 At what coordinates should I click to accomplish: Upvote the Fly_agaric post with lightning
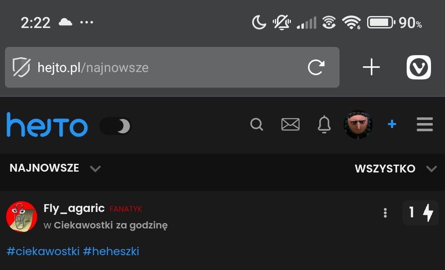coord(428,213)
